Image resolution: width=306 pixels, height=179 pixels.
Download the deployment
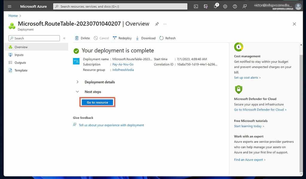(x=146, y=38)
